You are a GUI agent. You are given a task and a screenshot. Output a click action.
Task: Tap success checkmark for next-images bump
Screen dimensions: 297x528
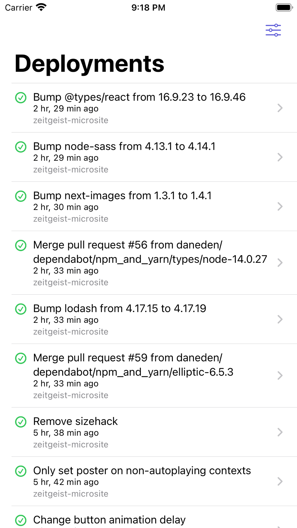(21, 196)
